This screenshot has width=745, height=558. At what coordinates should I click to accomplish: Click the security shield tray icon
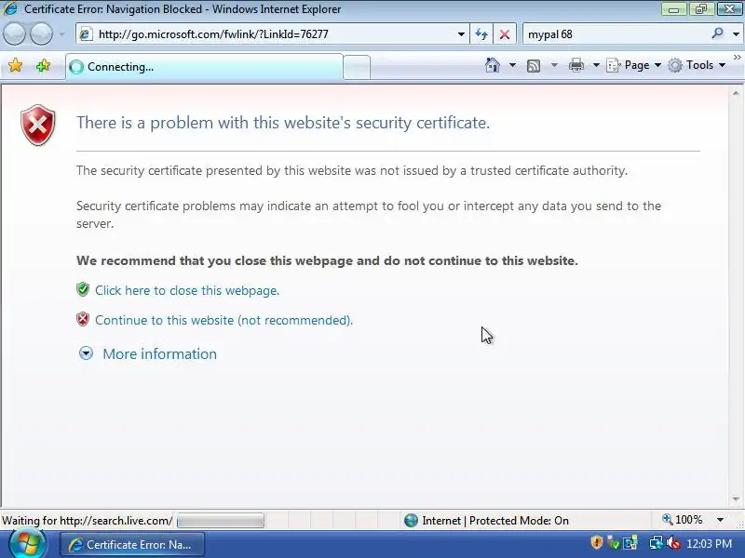coord(596,542)
